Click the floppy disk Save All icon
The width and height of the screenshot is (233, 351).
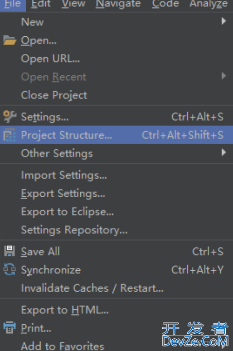(x=10, y=251)
